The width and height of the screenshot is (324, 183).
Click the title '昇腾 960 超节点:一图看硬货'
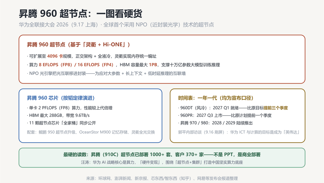(x=80, y=14)
